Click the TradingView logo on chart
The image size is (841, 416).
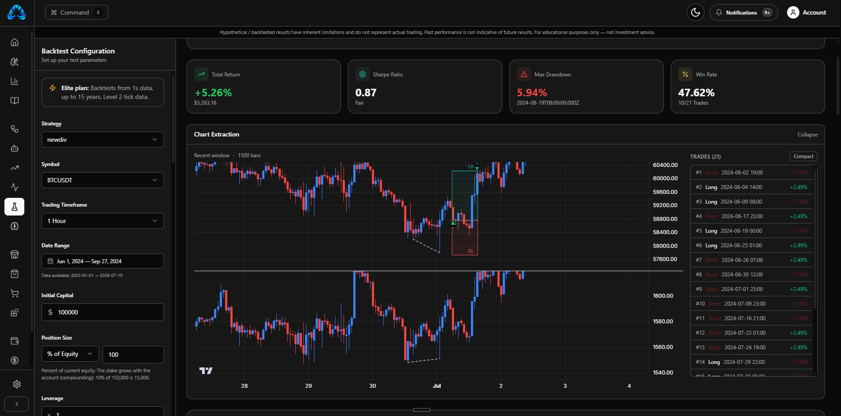pyautogui.click(x=206, y=371)
